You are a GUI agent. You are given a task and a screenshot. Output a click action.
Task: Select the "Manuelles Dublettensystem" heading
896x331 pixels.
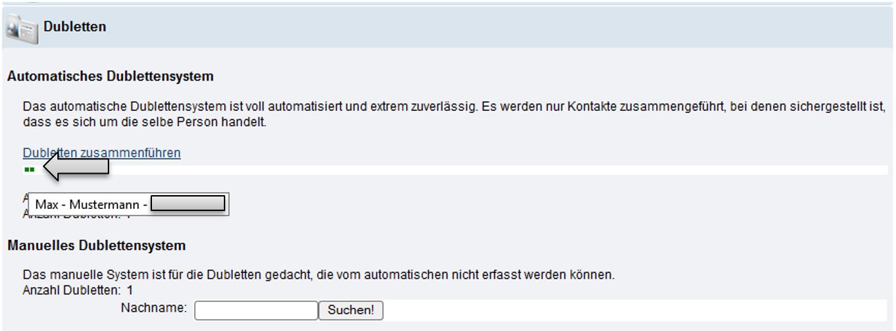[96, 245]
